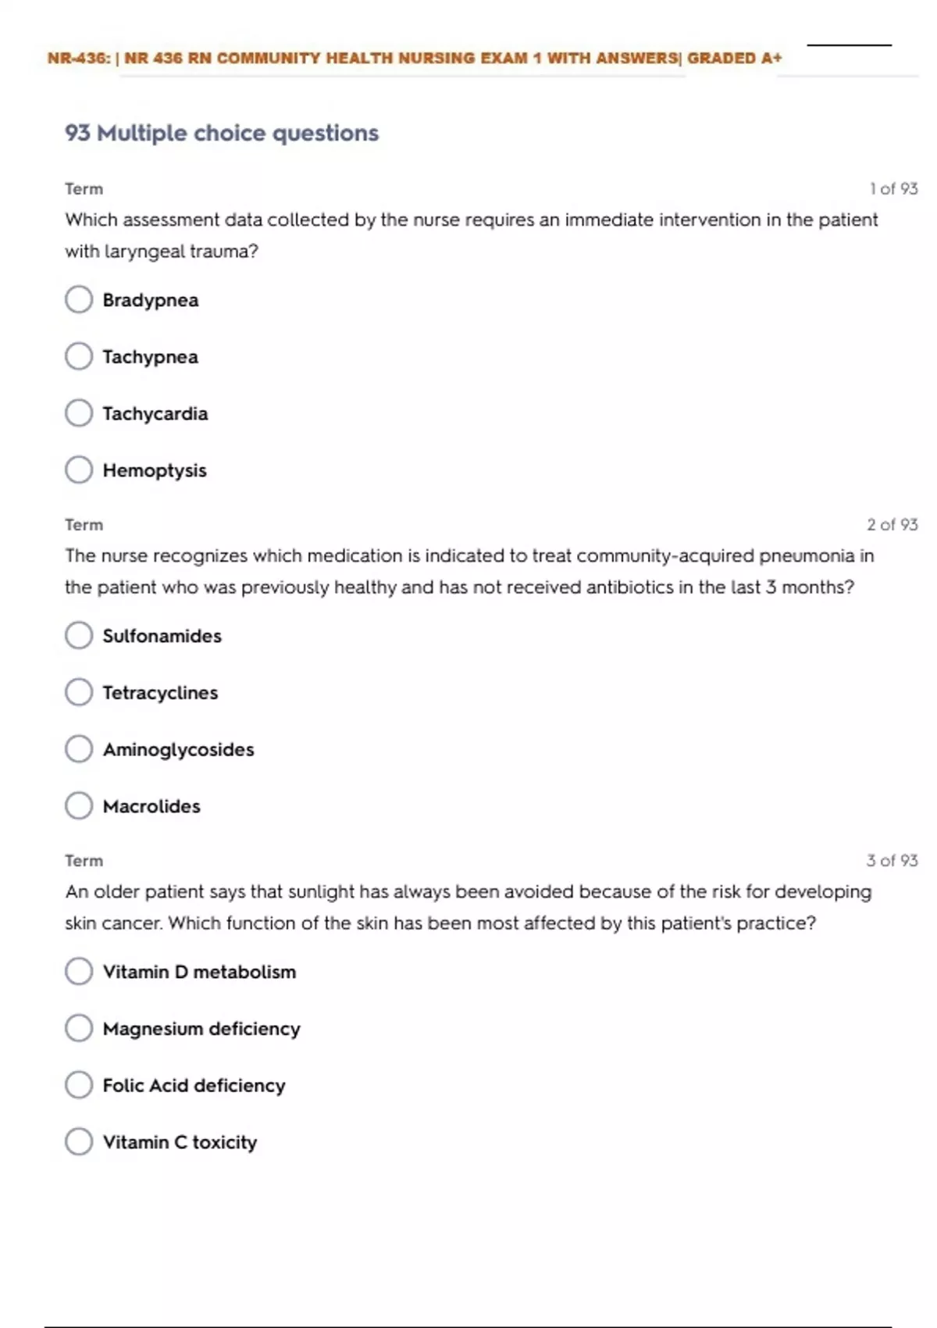Screen dimensions: 937x1328
Task: Select the Bradypnea answer option
Action: coord(79,300)
